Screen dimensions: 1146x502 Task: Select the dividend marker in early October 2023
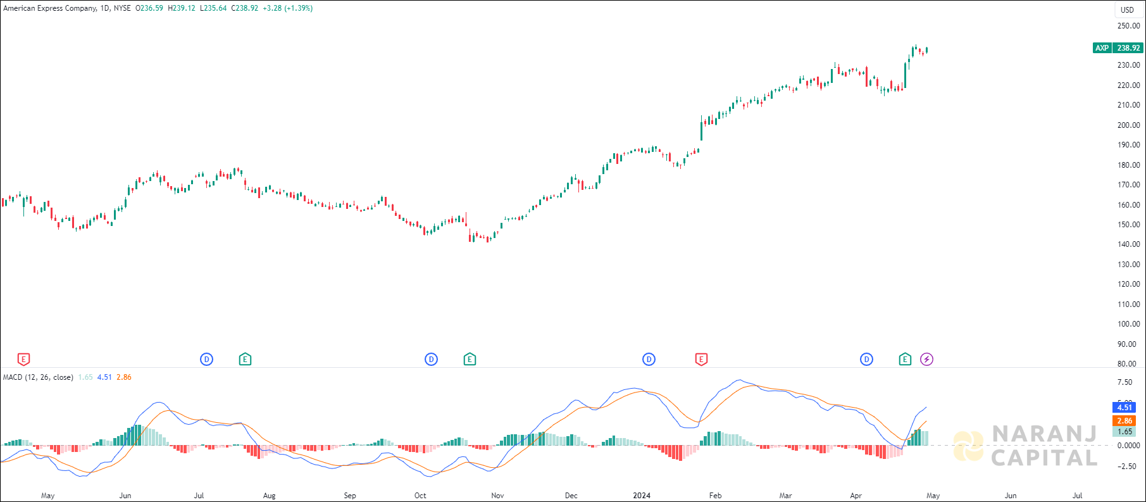[x=431, y=360]
